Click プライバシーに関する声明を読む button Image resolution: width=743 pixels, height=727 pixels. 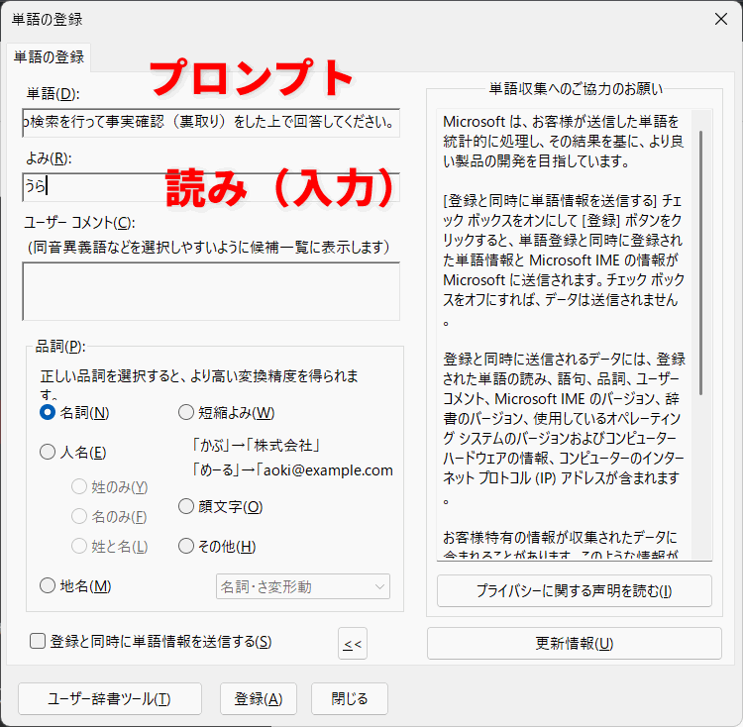point(574,591)
